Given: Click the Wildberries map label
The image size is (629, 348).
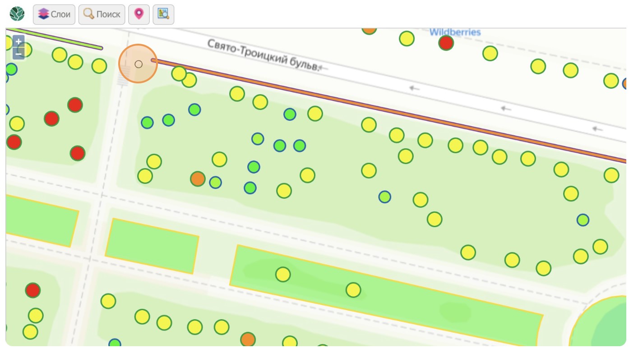Looking at the screenshot, I should (x=455, y=32).
